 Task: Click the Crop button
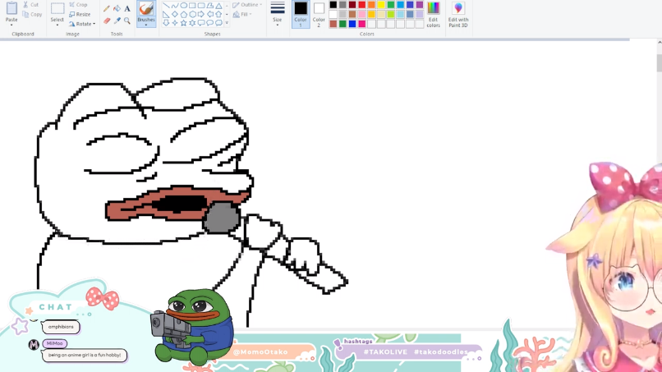point(79,5)
